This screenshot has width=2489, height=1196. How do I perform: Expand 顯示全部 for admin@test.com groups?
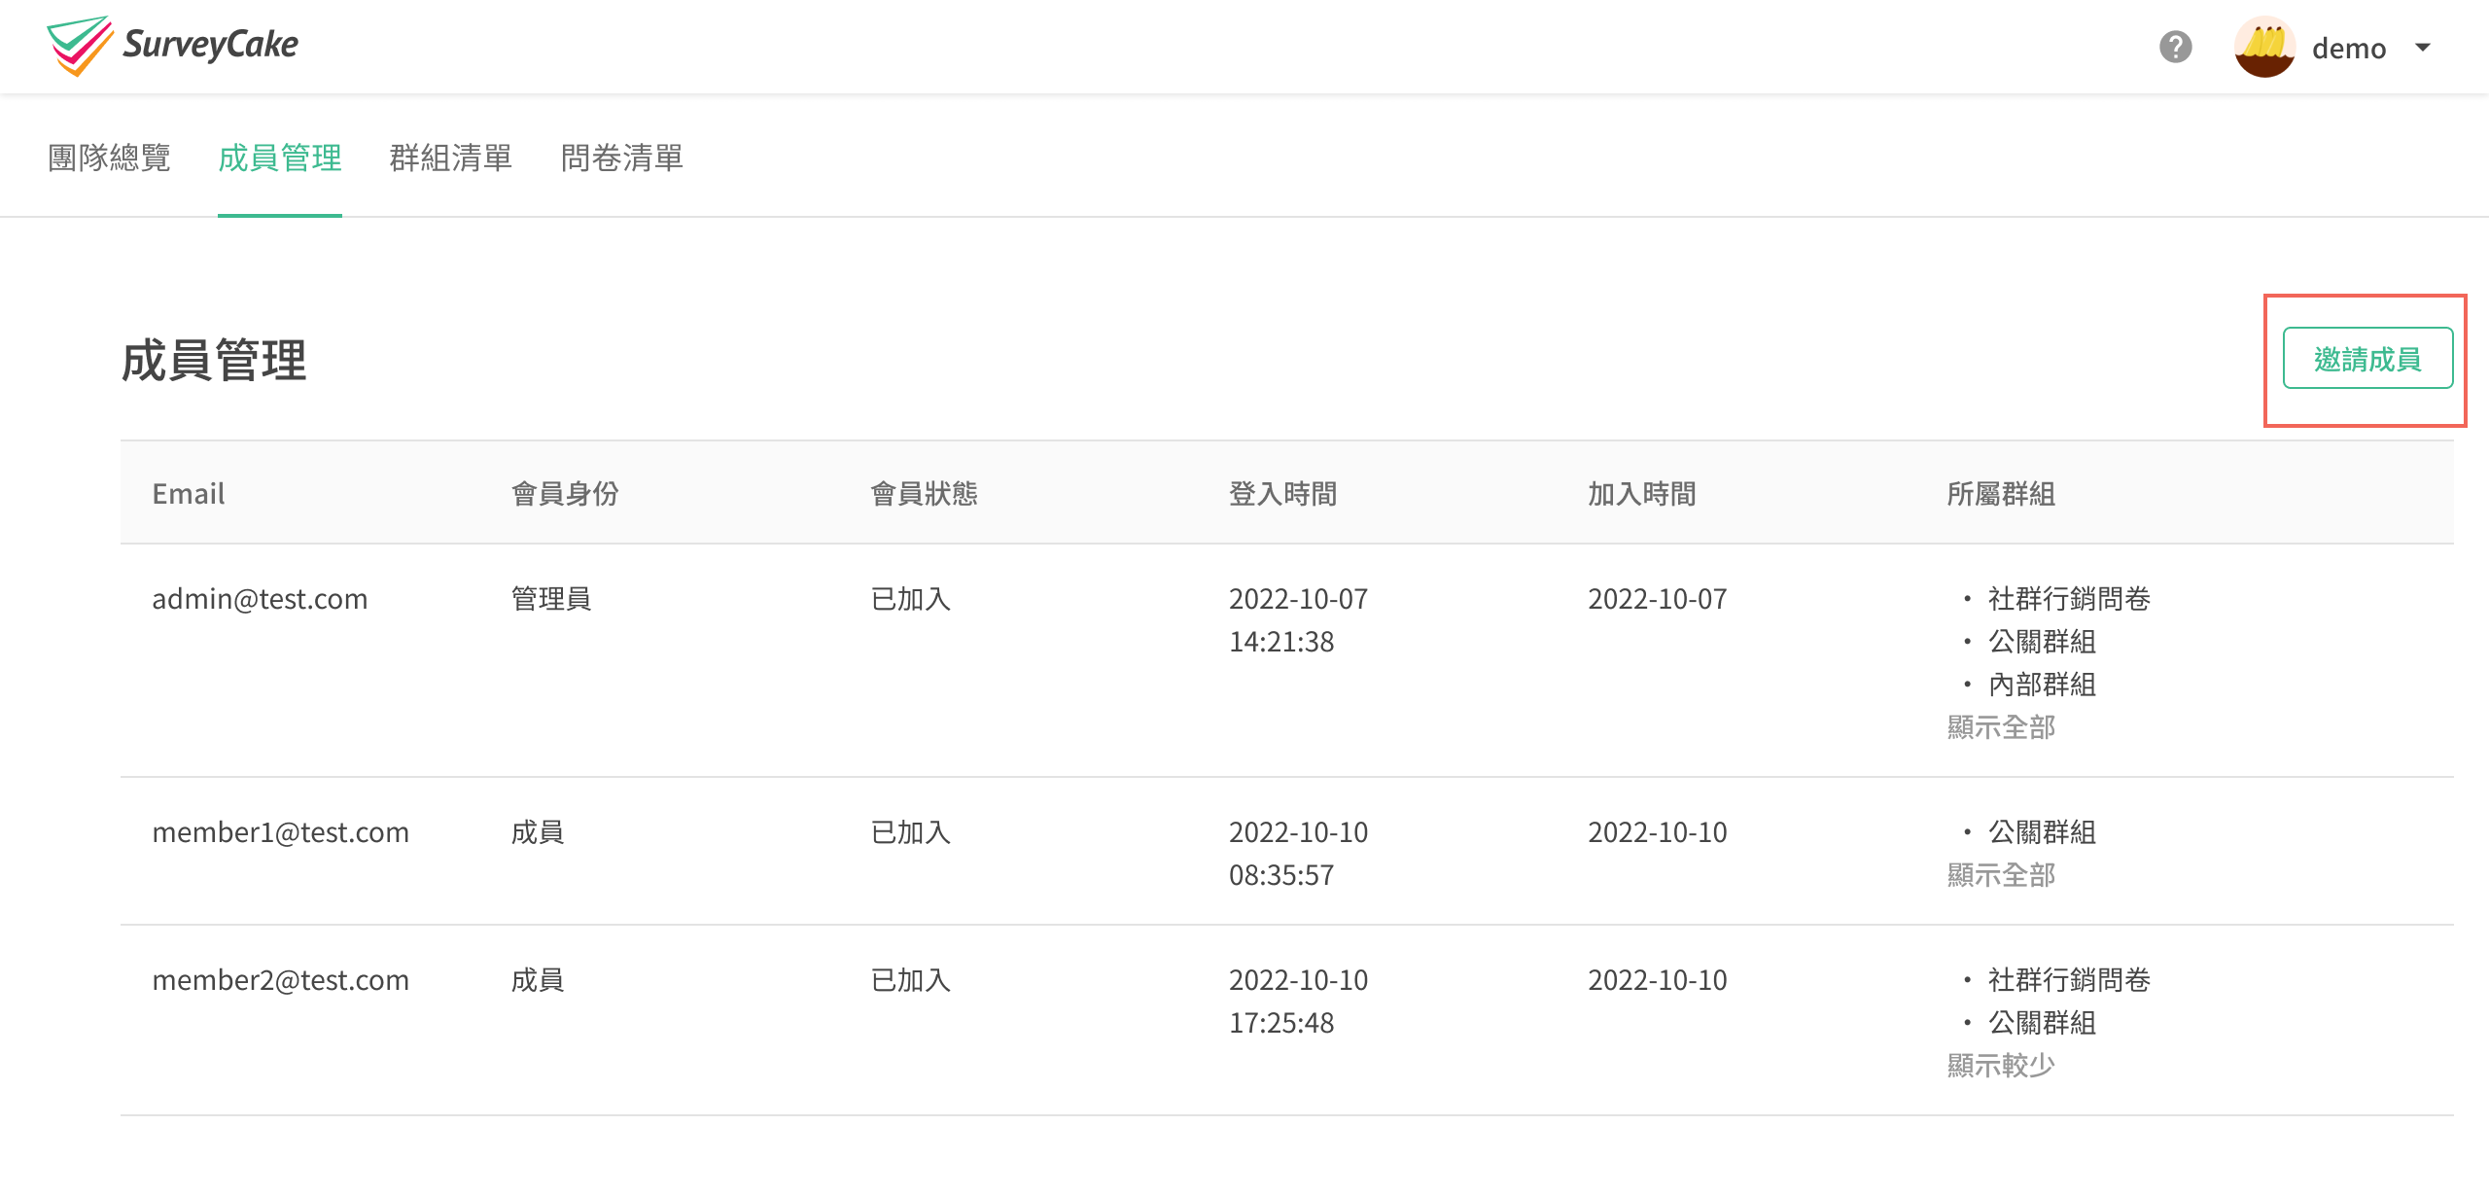pos(2001,727)
